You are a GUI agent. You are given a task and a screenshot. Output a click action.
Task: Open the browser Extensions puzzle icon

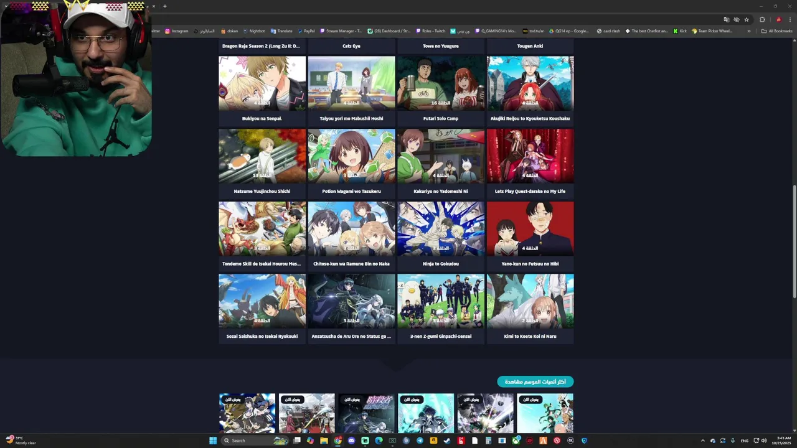coord(762,19)
